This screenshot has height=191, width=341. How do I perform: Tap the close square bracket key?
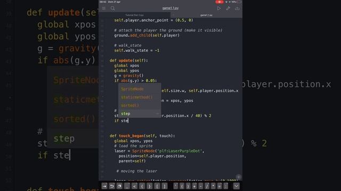(x=165, y=186)
